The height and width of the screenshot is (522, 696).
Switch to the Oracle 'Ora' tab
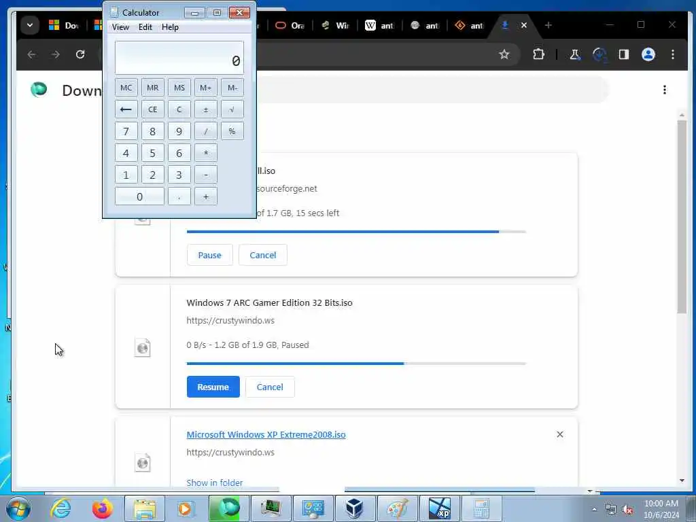(x=290, y=25)
